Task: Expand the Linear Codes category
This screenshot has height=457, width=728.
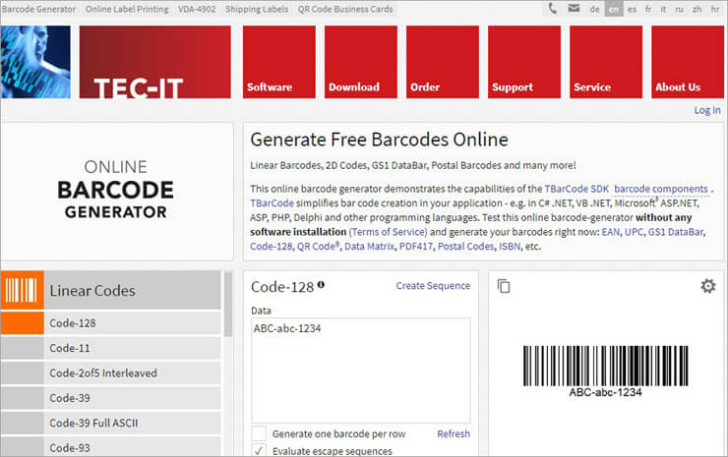Action: point(110,291)
